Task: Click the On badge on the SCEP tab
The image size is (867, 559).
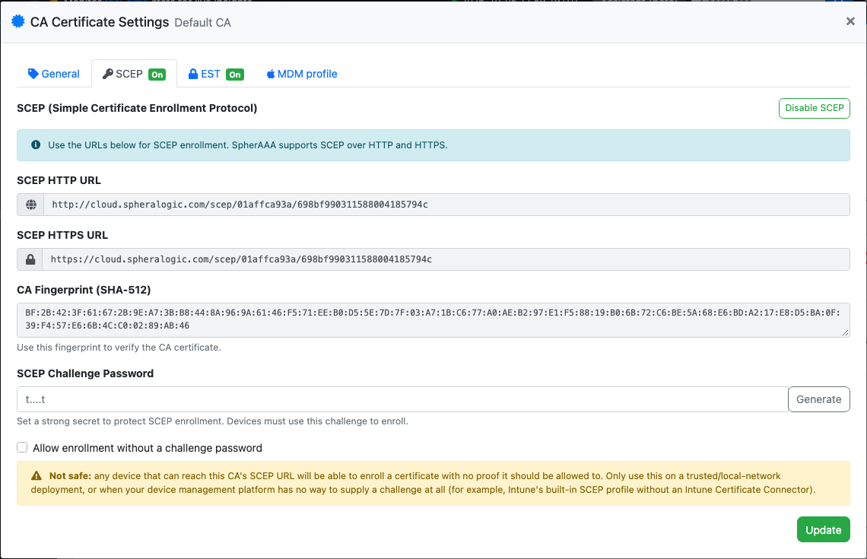Action: coord(157,75)
